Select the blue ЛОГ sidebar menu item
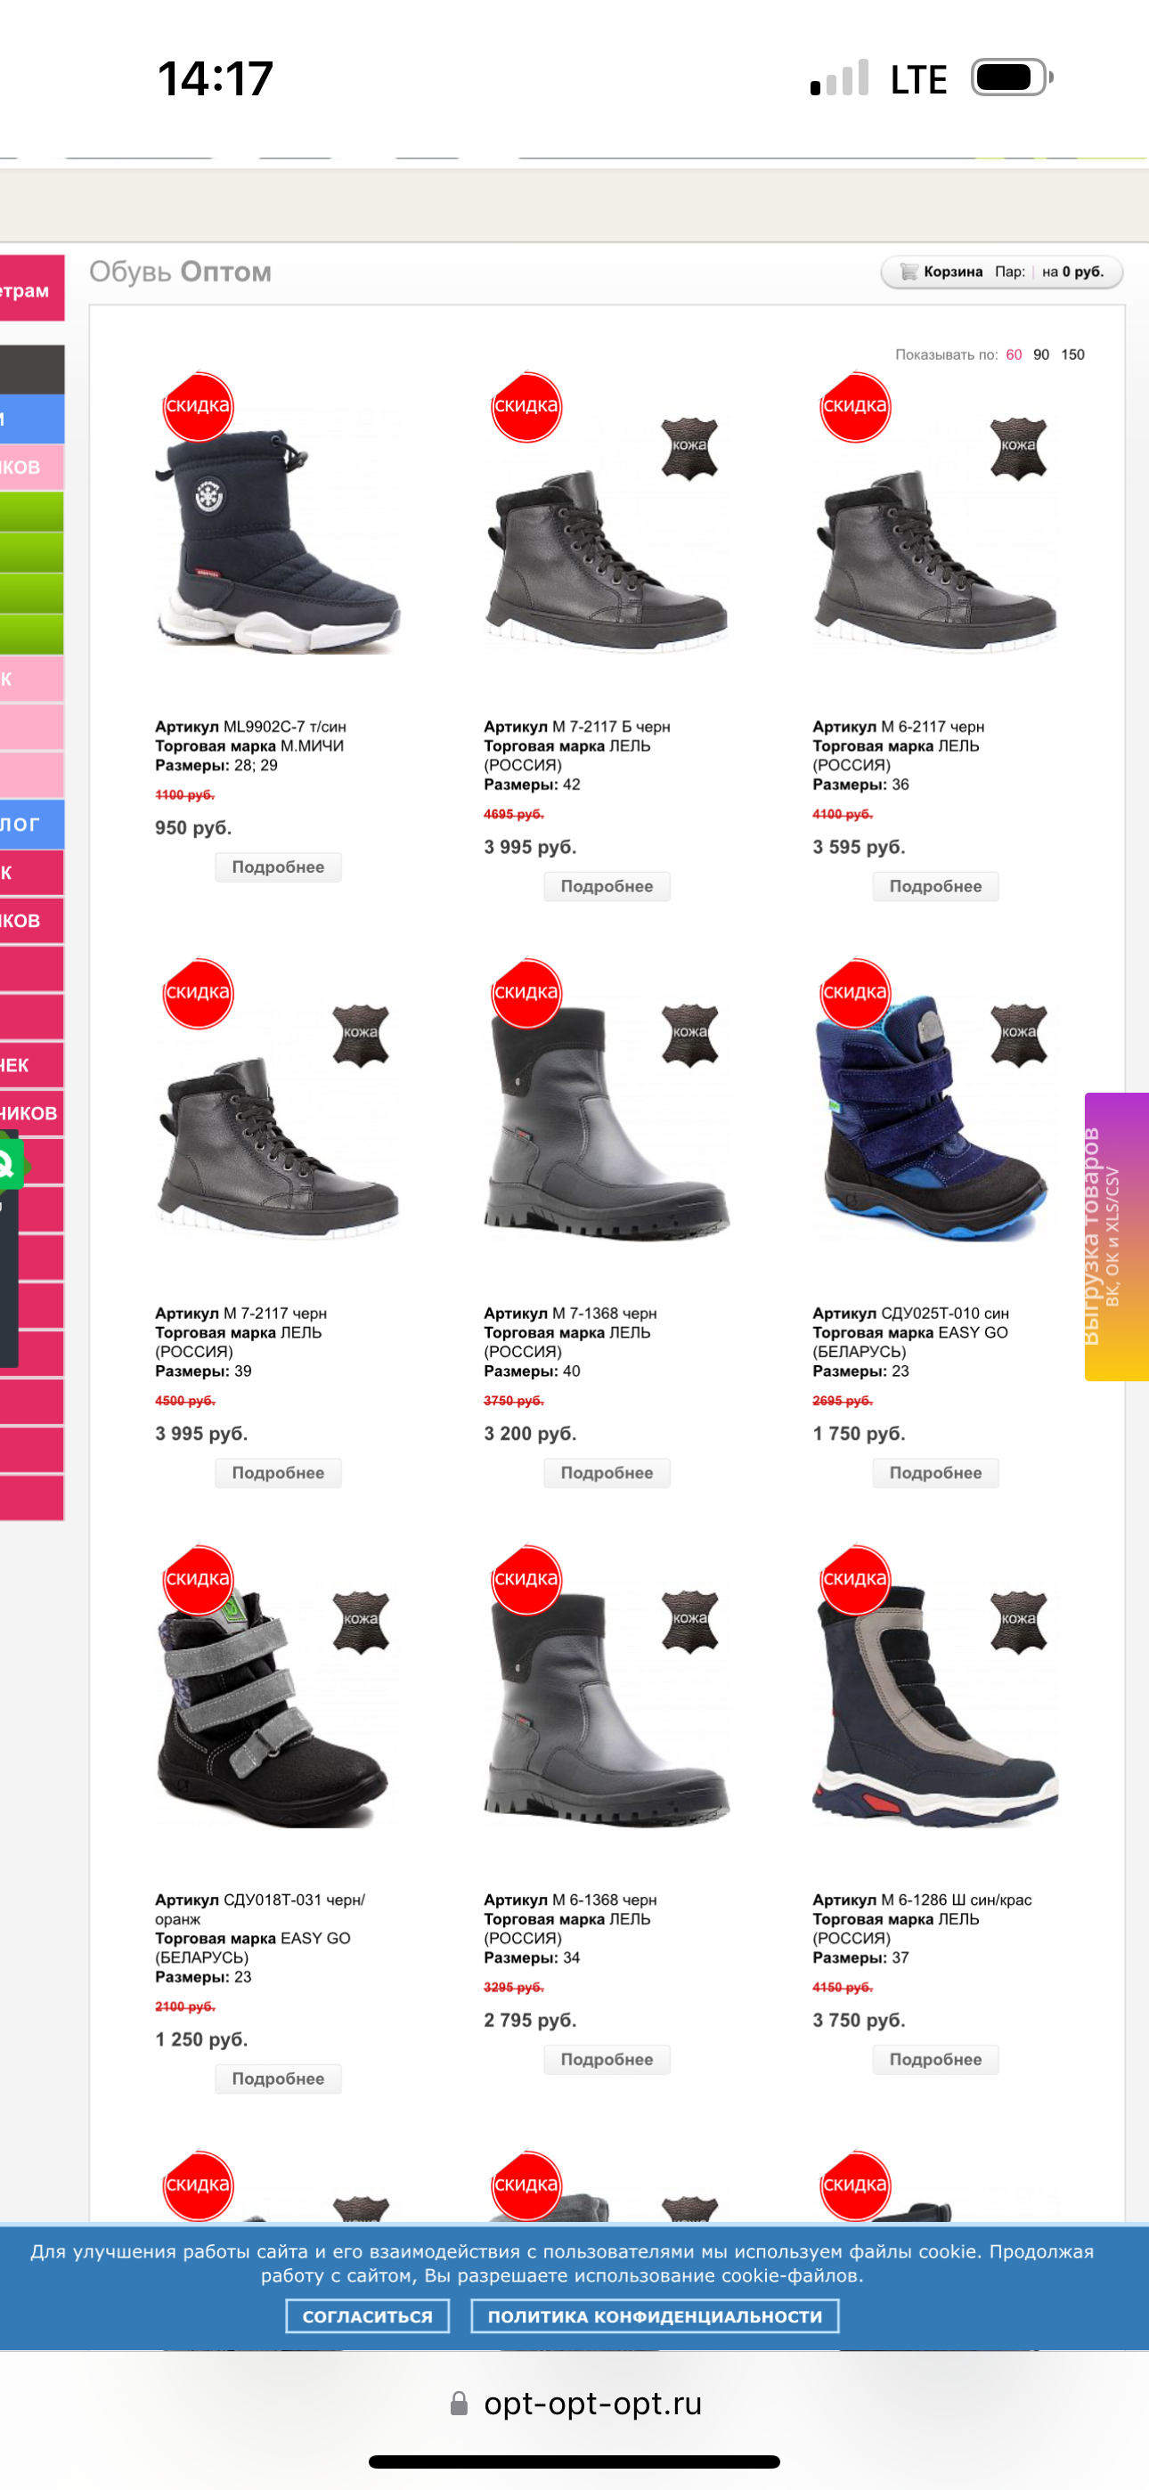 [x=32, y=825]
